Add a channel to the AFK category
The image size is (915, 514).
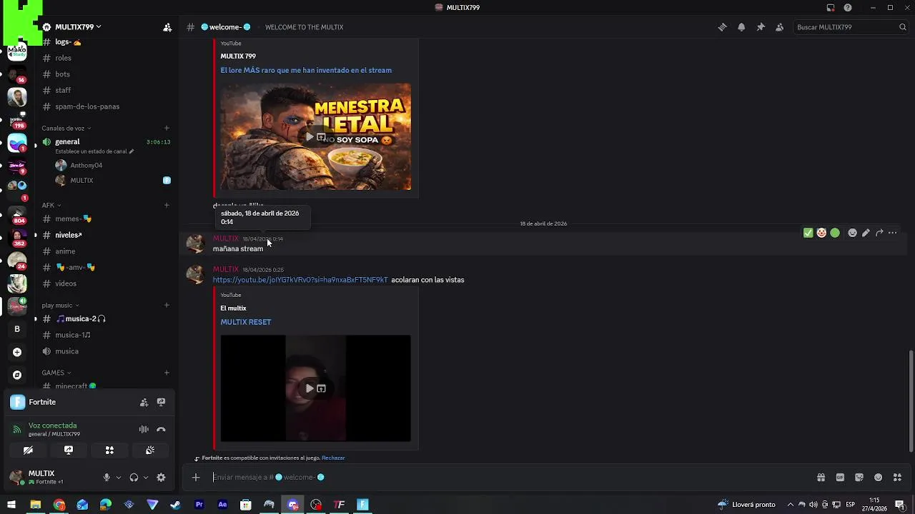pyautogui.click(x=167, y=206)
